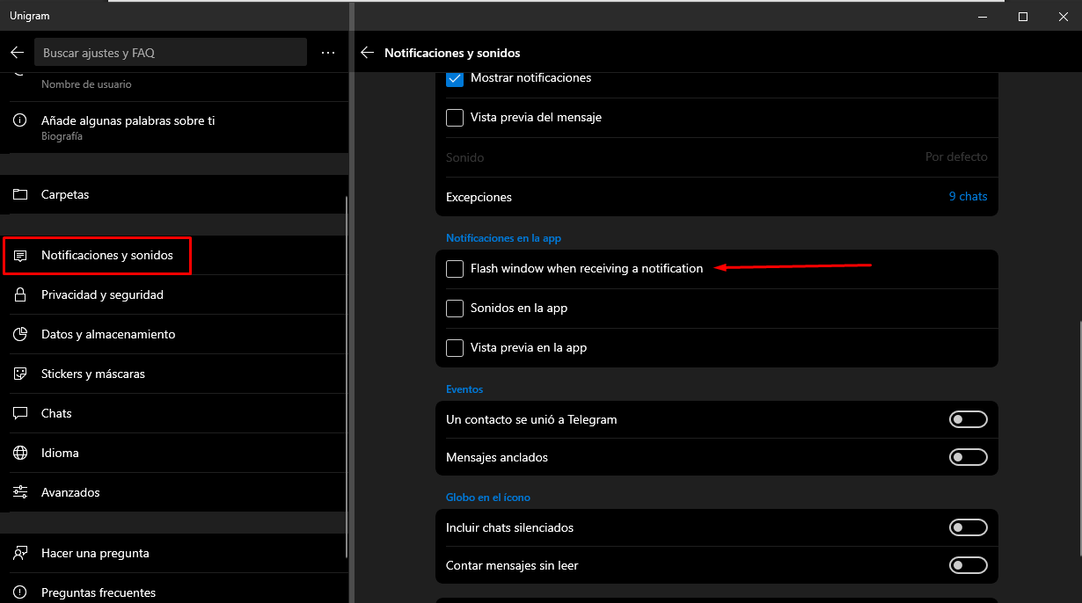Open Stickers y máscaras settings

(x=174, y=374)
